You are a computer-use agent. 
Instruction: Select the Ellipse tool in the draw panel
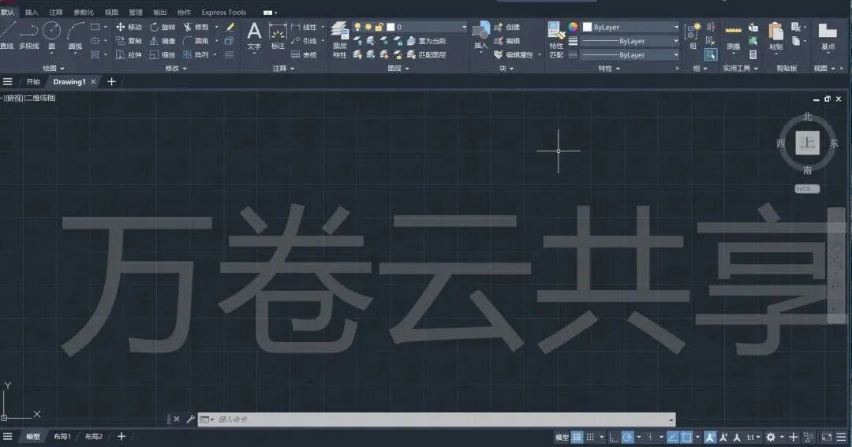click(x=95, y=41)
